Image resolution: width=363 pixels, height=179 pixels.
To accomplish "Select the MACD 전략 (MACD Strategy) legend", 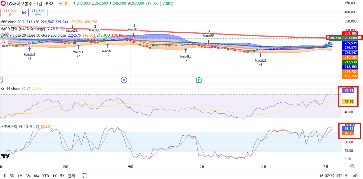I will (29, 29).
